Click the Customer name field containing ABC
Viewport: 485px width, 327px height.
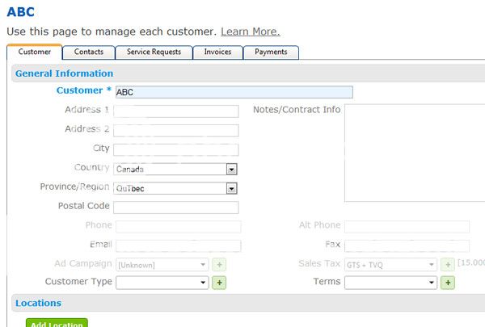pos(234,92)
